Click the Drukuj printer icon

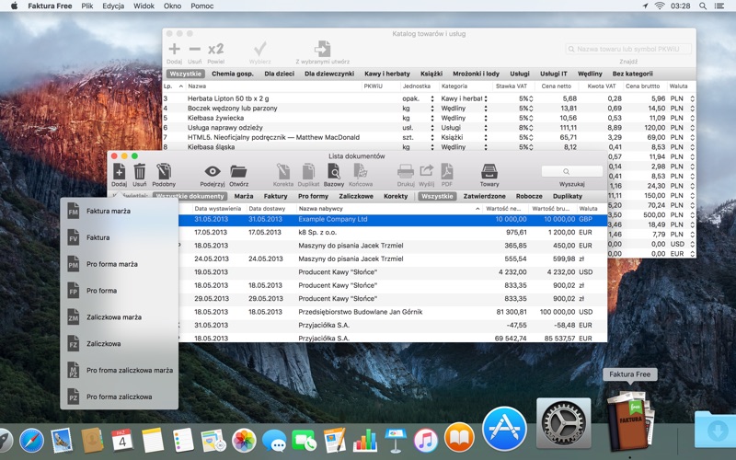406,172
